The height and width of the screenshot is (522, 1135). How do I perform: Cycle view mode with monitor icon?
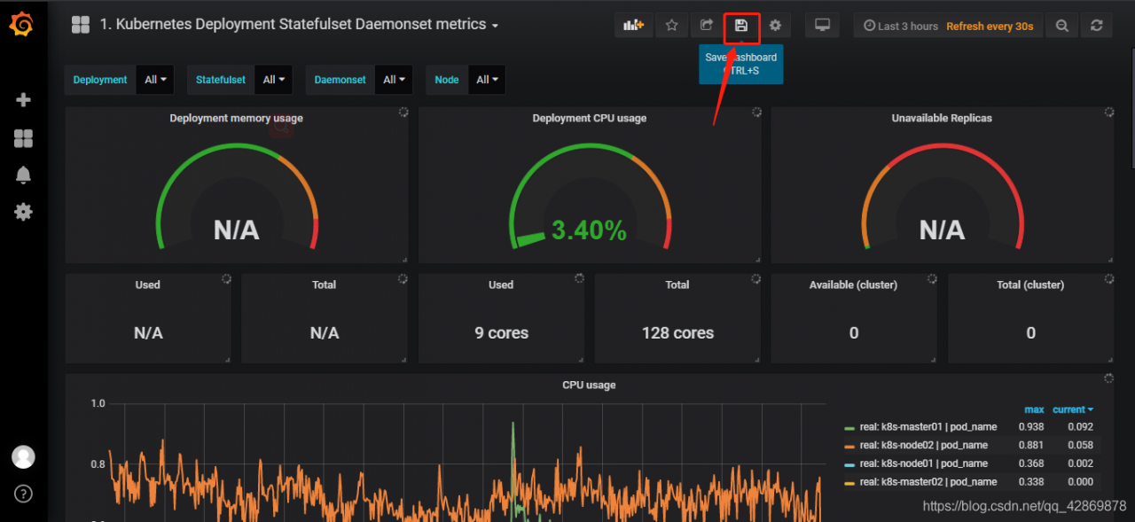[x=822, y=26]
